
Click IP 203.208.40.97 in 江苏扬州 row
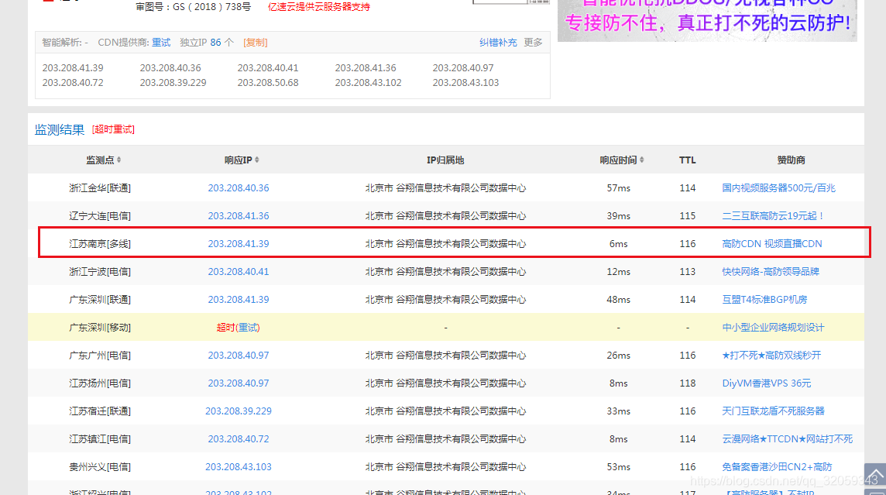pos(239,383)
